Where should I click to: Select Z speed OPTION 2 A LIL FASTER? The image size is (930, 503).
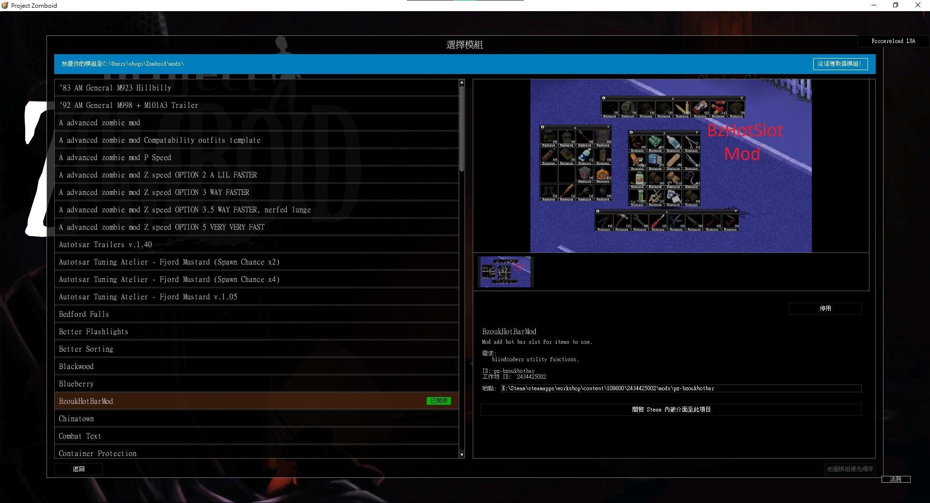point(257,175)
